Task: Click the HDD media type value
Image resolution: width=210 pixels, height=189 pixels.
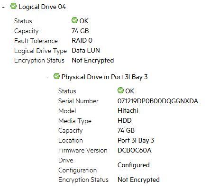Action: click(125, 120)
